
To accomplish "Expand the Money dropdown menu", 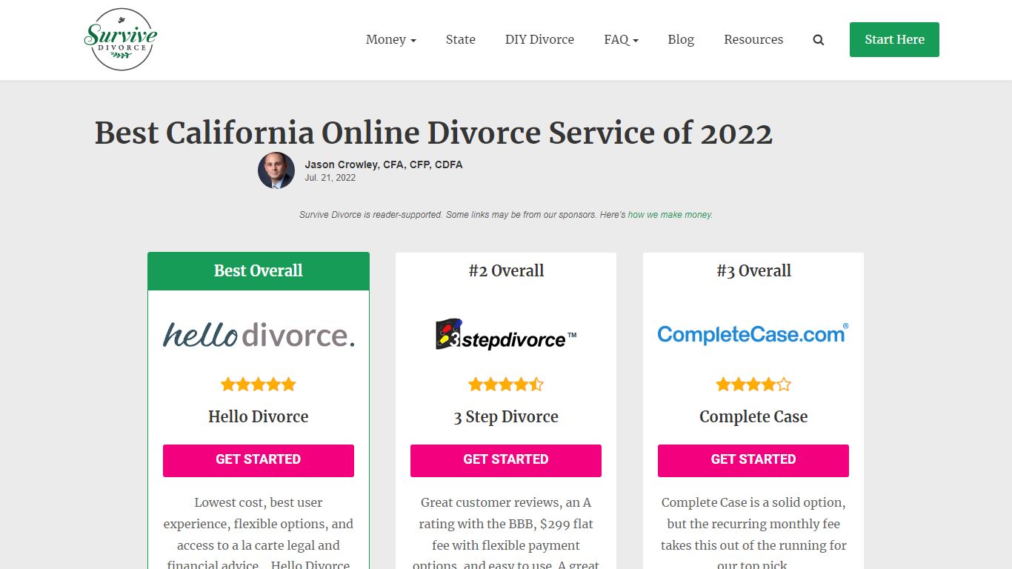I will 390,40.
